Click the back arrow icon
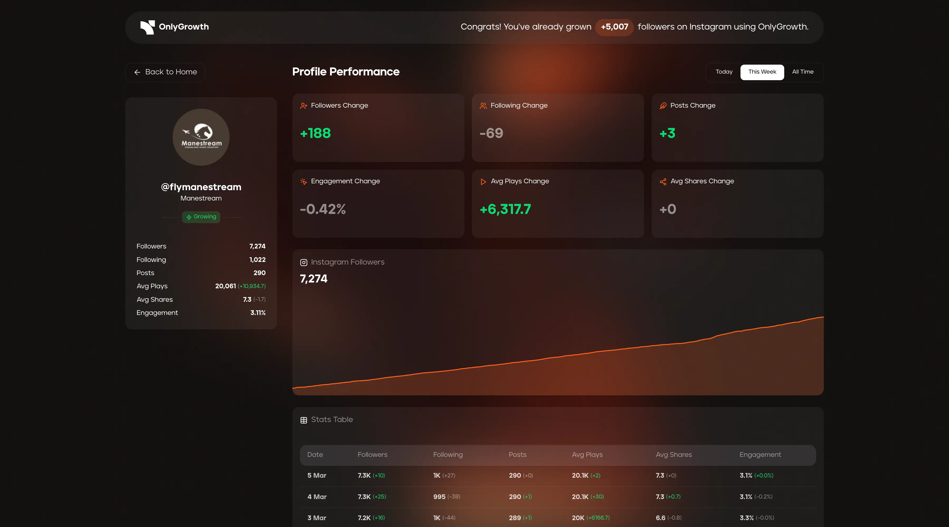 coord(137,72)
